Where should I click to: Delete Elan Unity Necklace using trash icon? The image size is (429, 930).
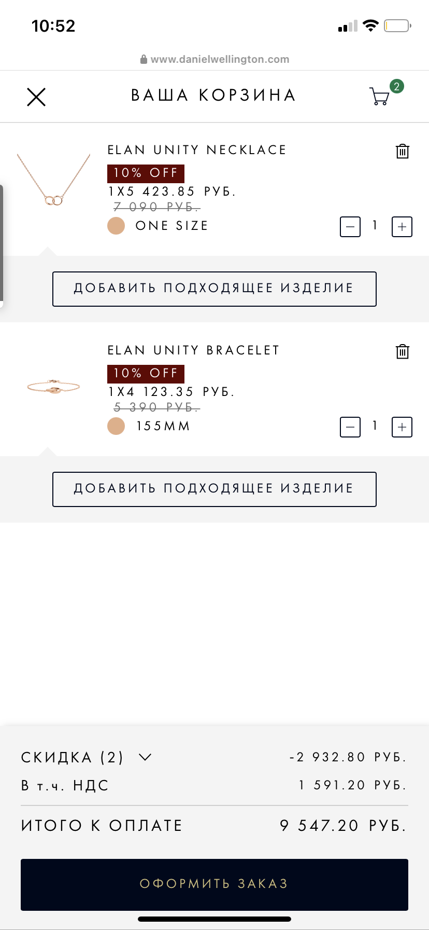pyautogui.click(x=403, y=151)
